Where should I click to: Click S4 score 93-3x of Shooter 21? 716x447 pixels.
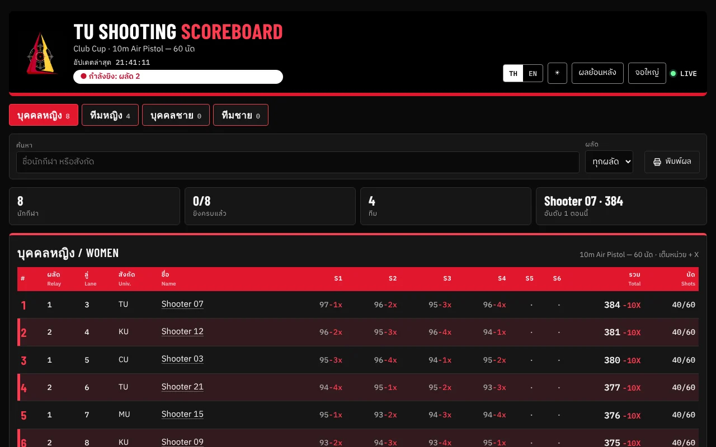pos(494,387)
